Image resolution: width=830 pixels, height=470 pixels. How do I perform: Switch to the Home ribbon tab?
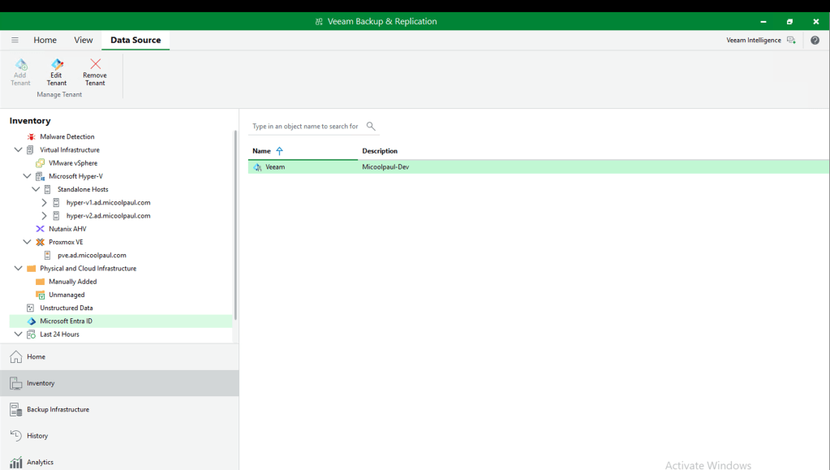coord(45,41)
